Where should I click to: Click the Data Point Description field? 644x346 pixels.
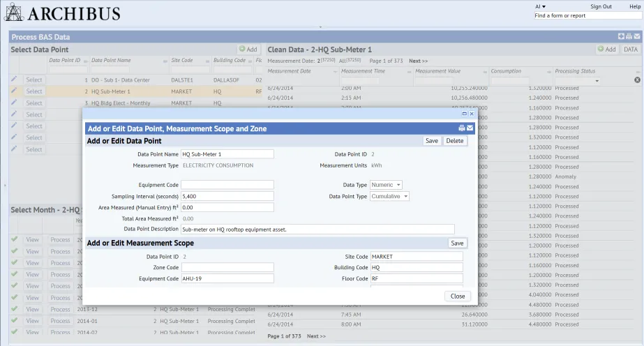pyautogui.click(x=318, y=230)
